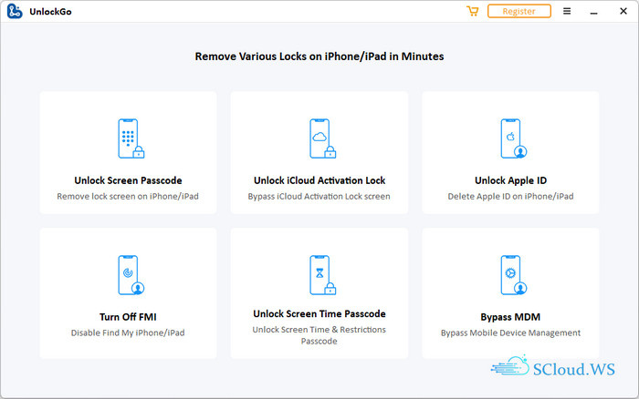
Task: Click the Screen Time hourglass icon
Action: point(319,275)
